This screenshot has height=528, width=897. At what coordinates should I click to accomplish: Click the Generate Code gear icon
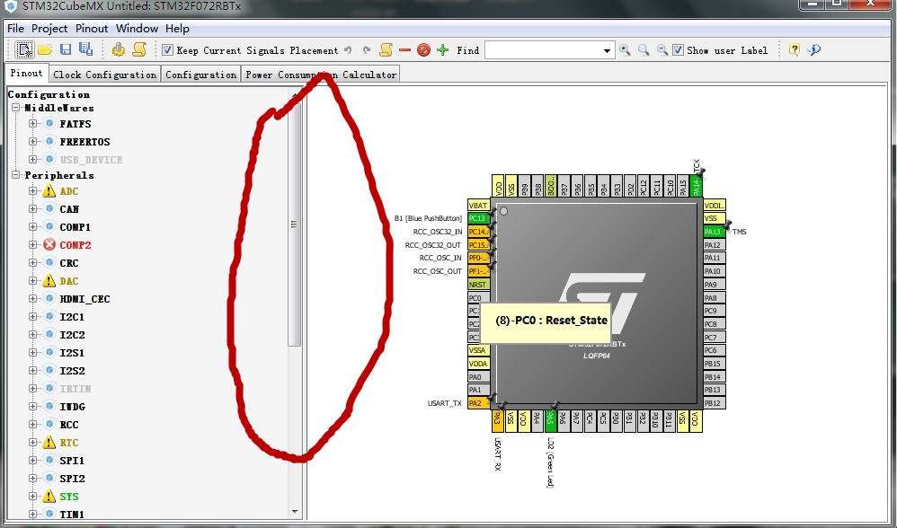(119, 49)
